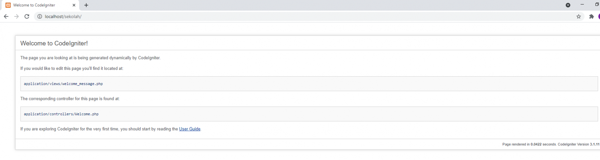
Task: Select the Welcome to CodeIgniter tab
Action: (37, 5)
